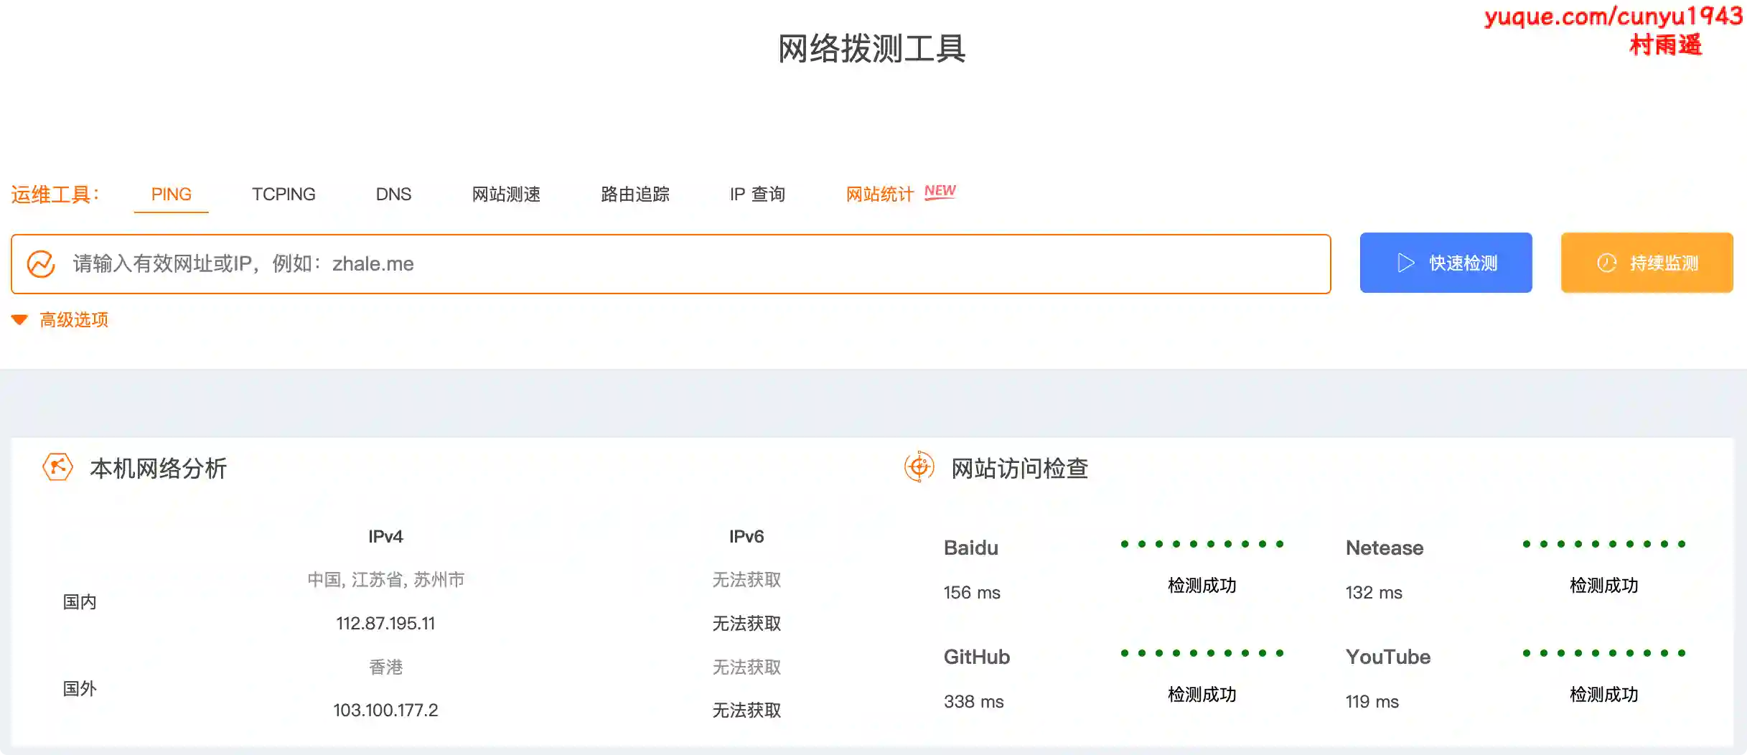Switch to the 路由追踪 tab
The height and width of the screenshot is (755, 1747).
point(634,194)
